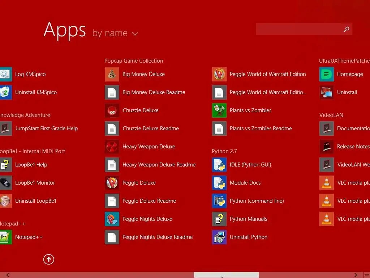
Task: Launch Peggle Deluxe game icon
Action: click(x=112, y=183)
